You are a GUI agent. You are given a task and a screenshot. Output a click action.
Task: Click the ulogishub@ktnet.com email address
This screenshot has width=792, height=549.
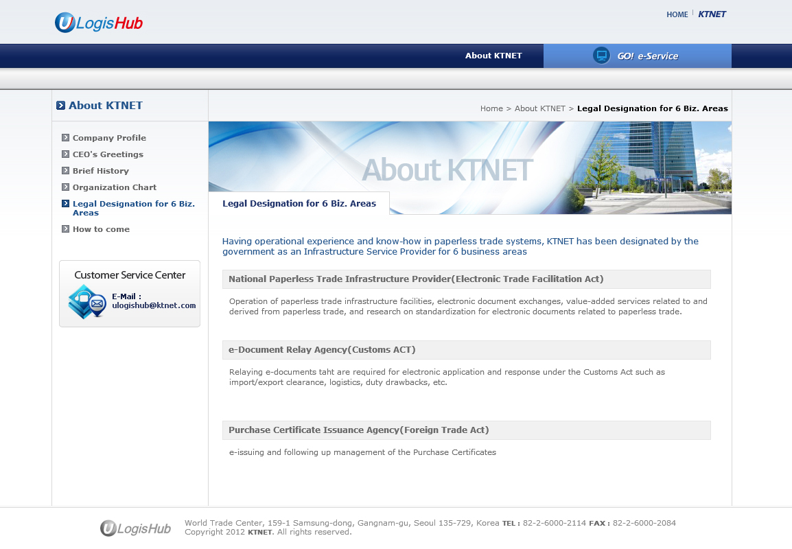coord(154,305)
